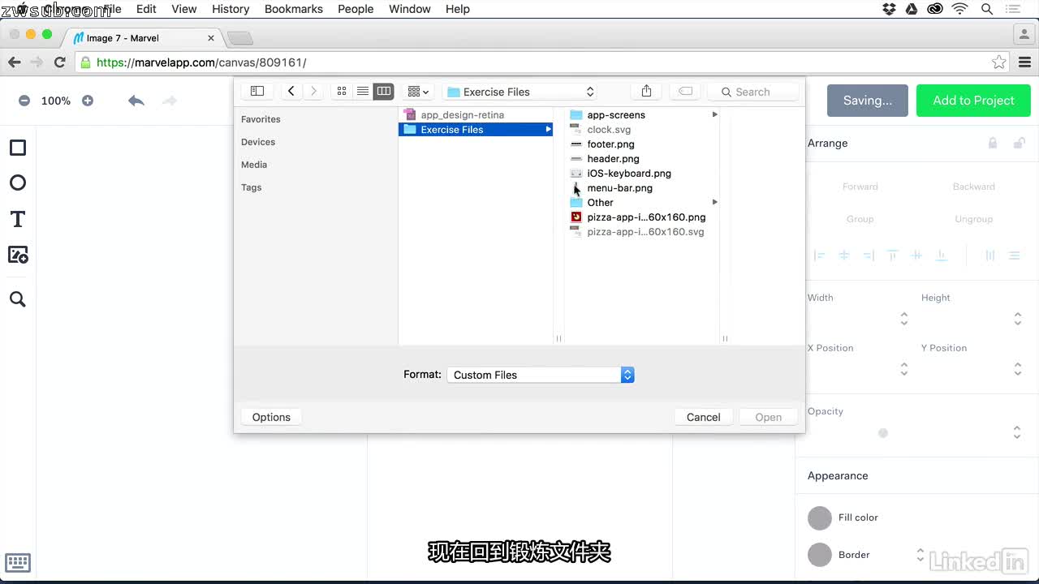
Task: Click the Height stepper arrows
Action: point(1018,319)
